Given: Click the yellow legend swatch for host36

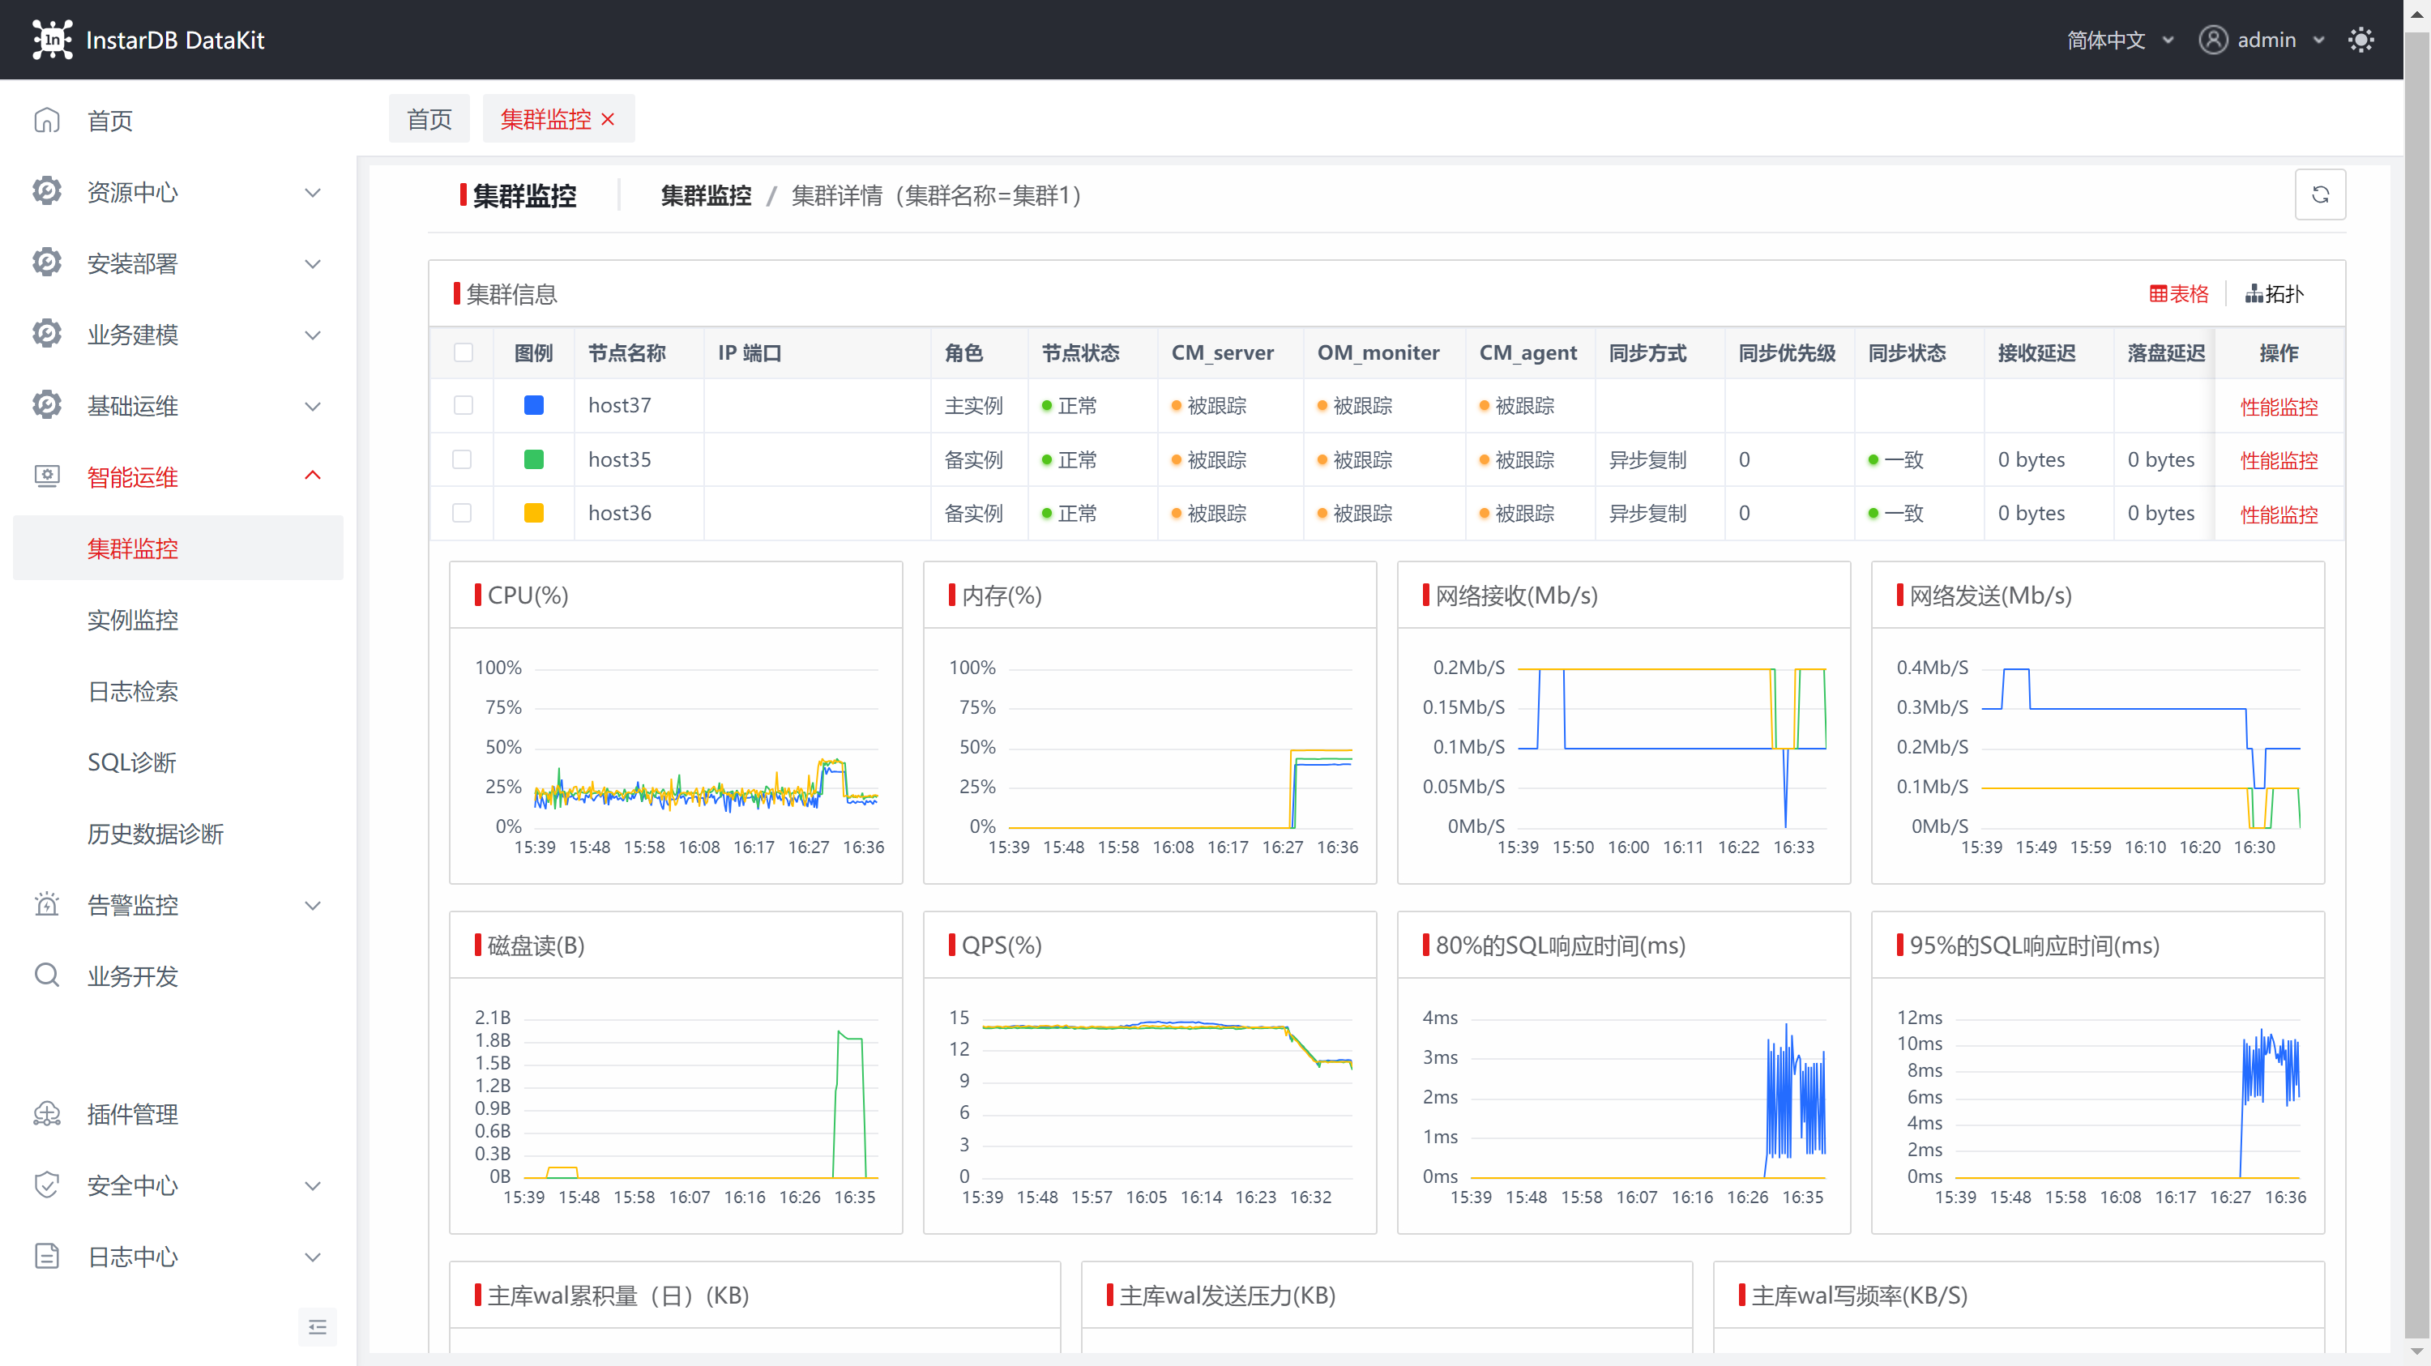Looking at the screenshot, I should click(x=534, y=513).
